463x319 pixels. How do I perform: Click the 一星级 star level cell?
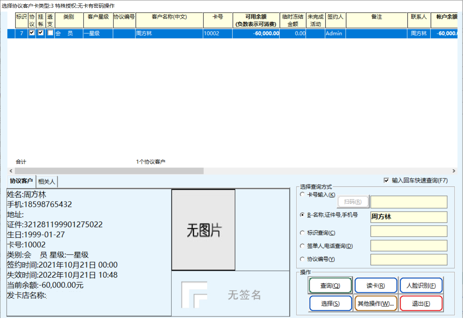point(98,33)
